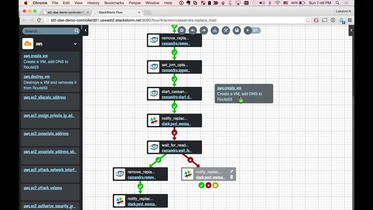Click Wi-Fi icon in menu bar
The image size is (373, 210).
point(277,3)
